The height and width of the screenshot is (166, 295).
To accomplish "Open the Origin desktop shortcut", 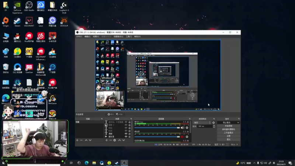I will click(x=6, y=22).
